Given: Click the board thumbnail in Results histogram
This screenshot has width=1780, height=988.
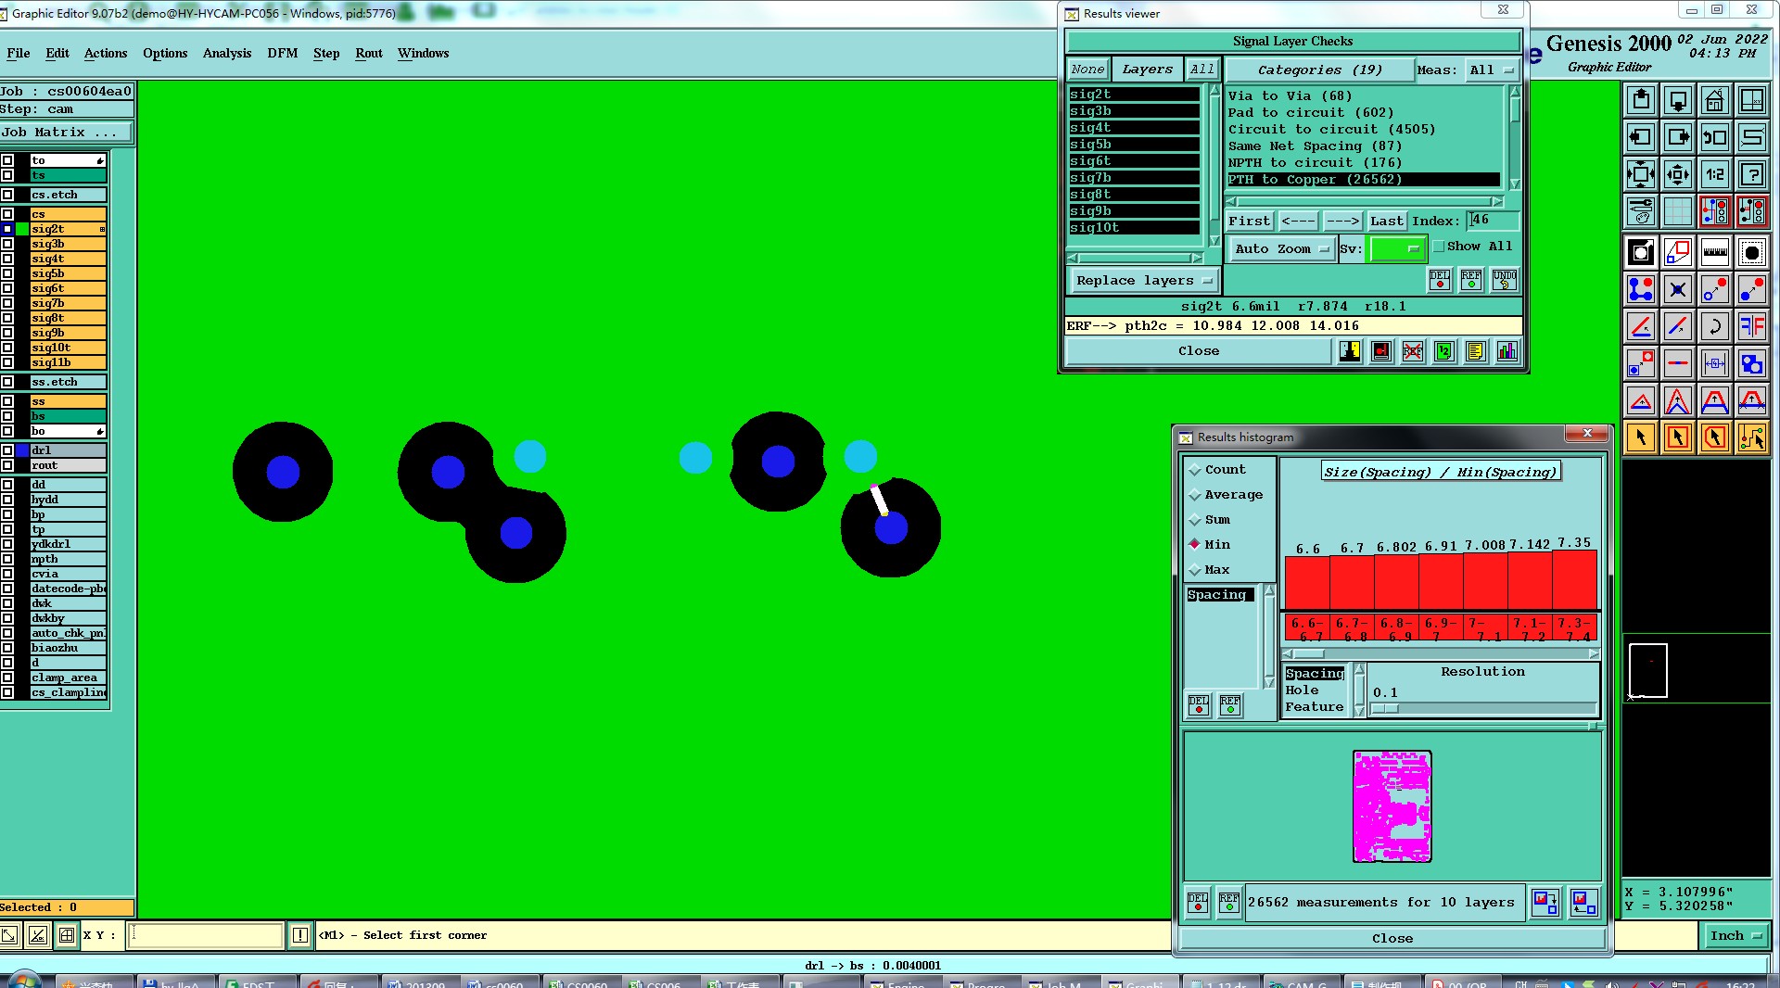Looking at the screenshot, I should [x=1392, y=806].
